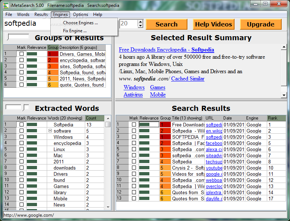Image resolution: width=290 pixels, height=221 pixels.
Task: Click the iMetaSearch app icon in title bar
Action: tap(6, 5)
